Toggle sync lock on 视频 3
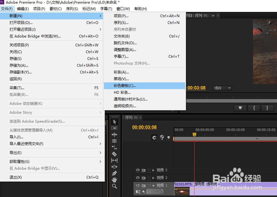This screenshot has width=277, height=197. [x=144, y=170]
